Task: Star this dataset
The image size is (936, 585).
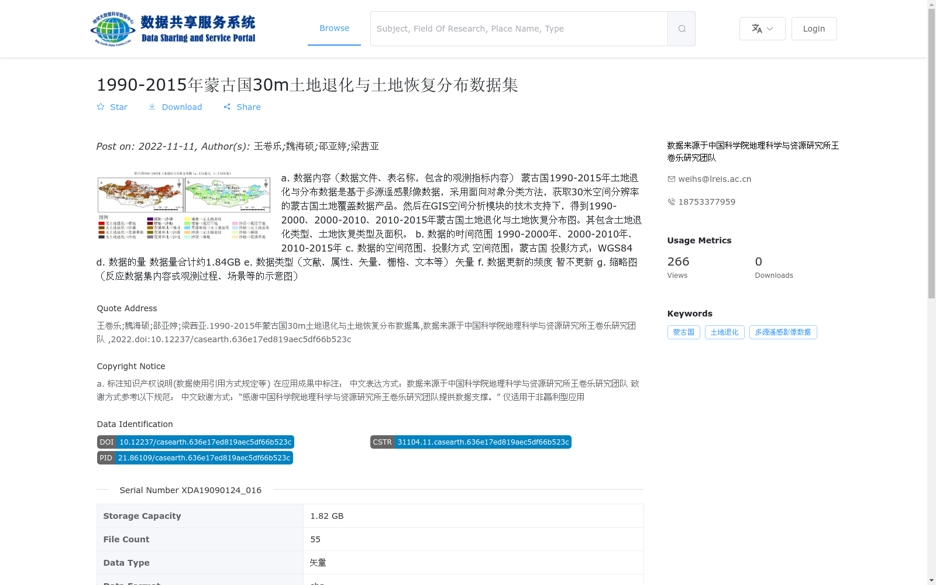Action: tap(112, 107)
